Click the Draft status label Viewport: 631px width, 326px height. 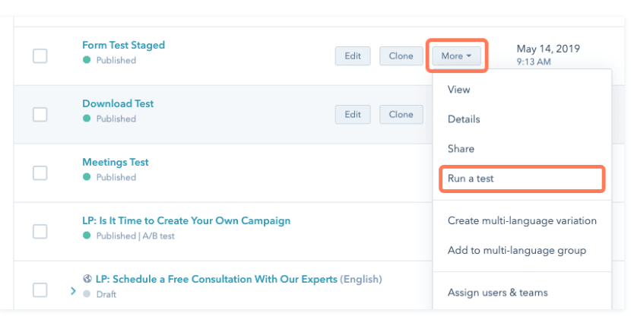(x=106, y=294)
